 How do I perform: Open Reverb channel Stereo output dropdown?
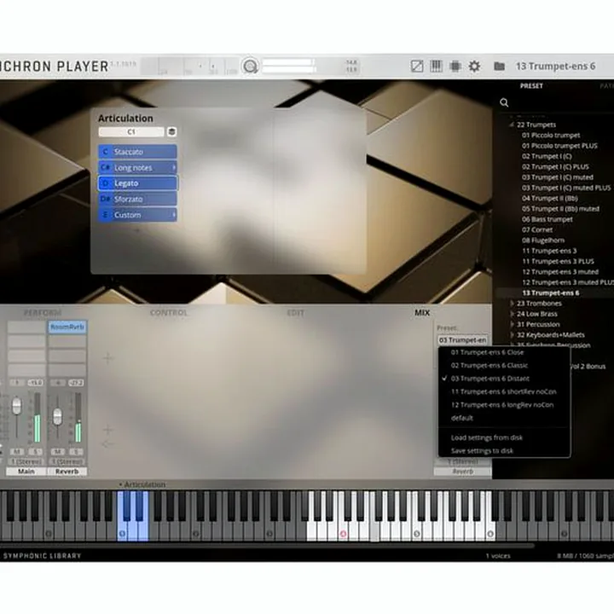(67, 461)
